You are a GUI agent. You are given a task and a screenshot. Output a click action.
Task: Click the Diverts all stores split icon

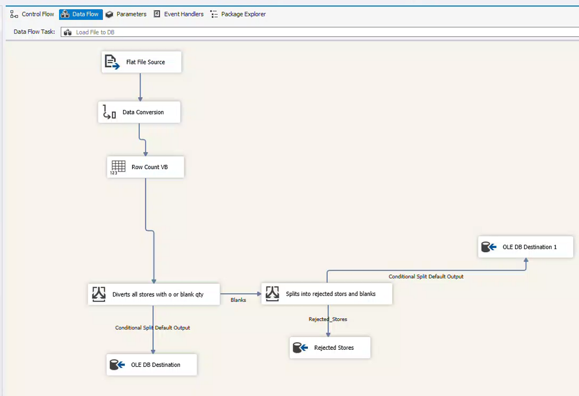(99, 294)
